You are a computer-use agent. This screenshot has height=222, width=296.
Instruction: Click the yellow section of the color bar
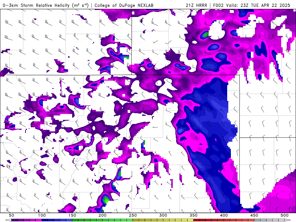pyautogui.click(x=163, y=220)
